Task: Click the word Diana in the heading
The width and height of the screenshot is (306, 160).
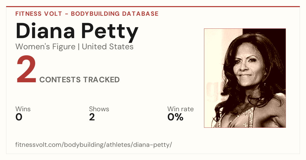Action: [x=45, y=31]
